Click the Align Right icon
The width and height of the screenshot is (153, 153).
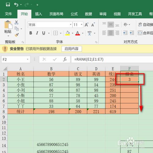coord(117,33)
